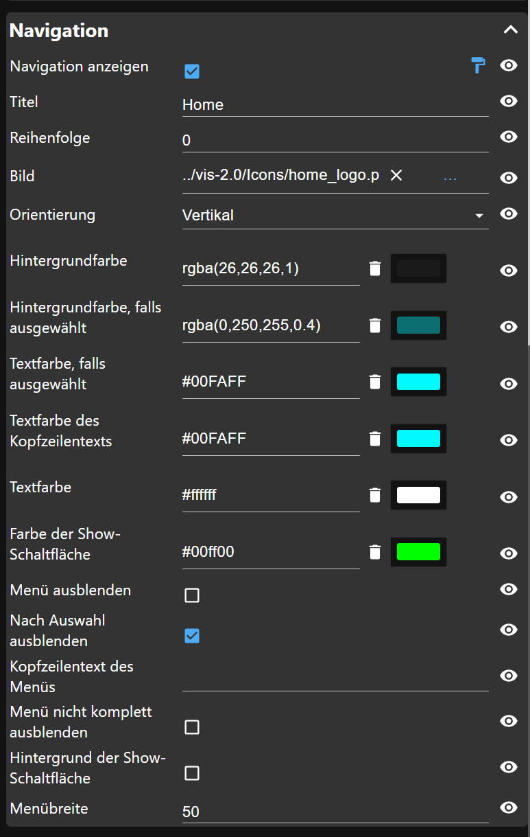Open file browser with the three dots
The width and height of the screenshot is (530, 837).
(450, 177)
